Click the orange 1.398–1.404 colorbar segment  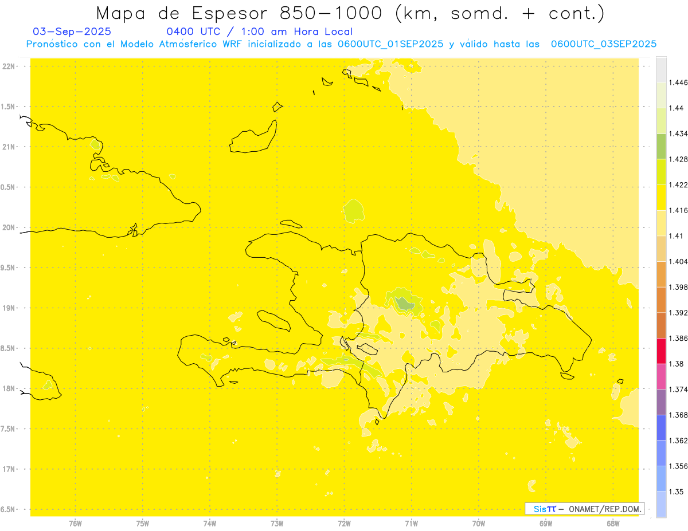(661, 274)
